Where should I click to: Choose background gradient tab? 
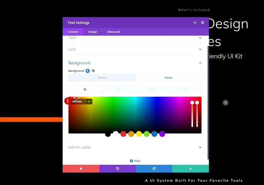coord(118,89)
